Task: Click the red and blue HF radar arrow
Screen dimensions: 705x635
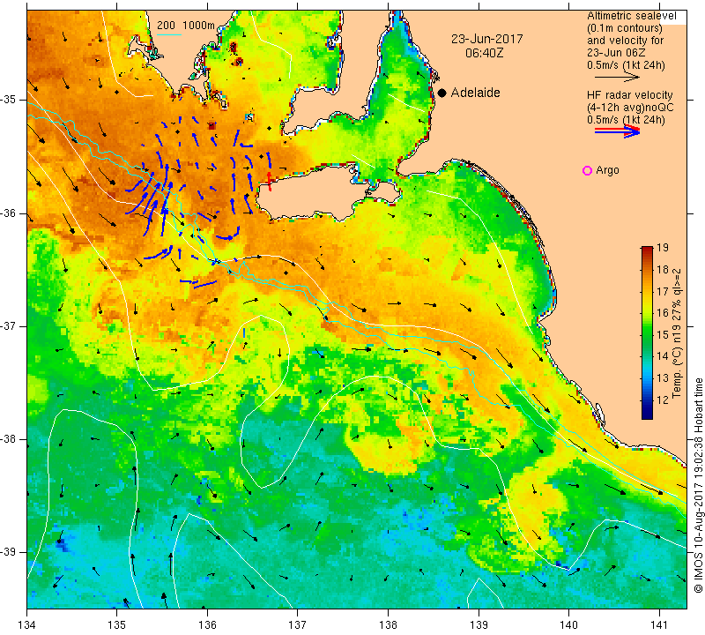Action: point(618,131)
